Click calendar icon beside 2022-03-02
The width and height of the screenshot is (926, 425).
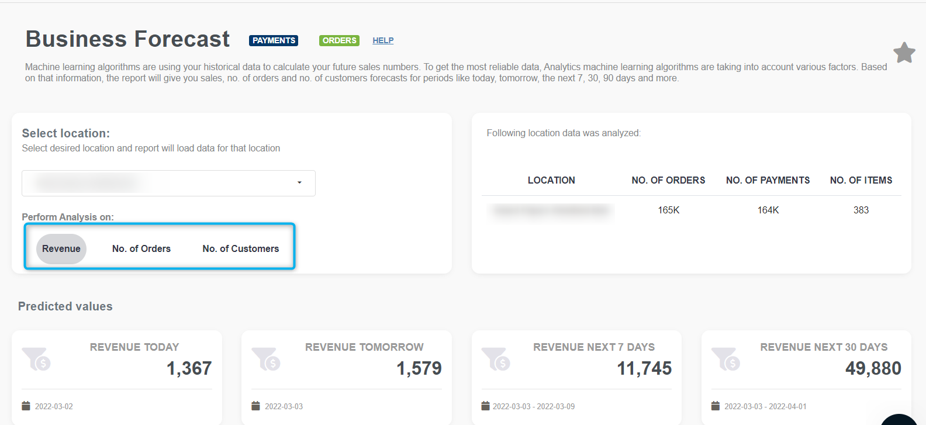click(26, 406)
